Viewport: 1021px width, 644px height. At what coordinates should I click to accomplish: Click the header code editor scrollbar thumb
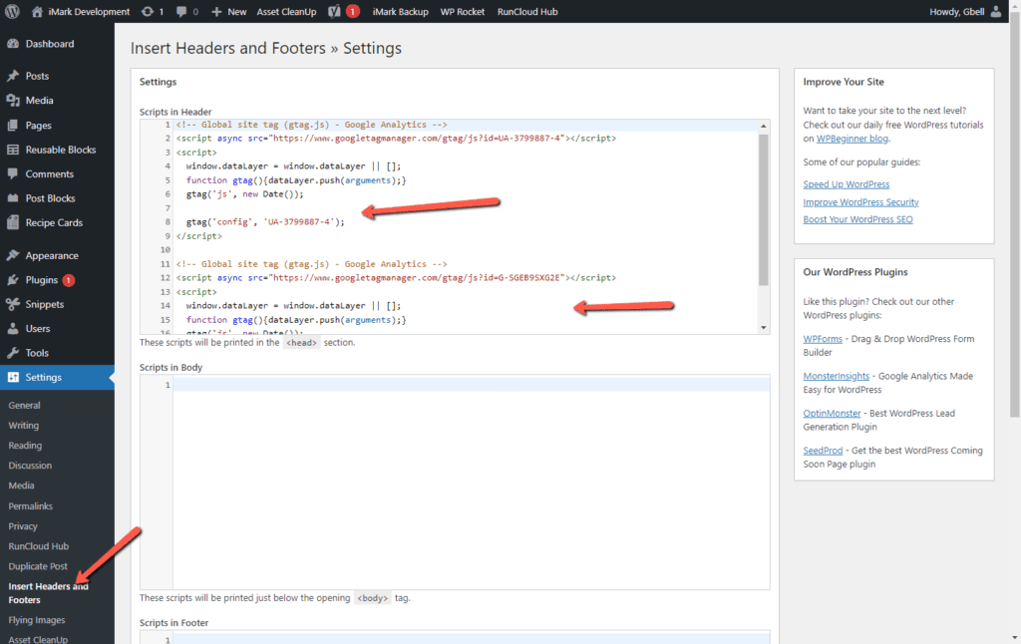click(763, 209)
